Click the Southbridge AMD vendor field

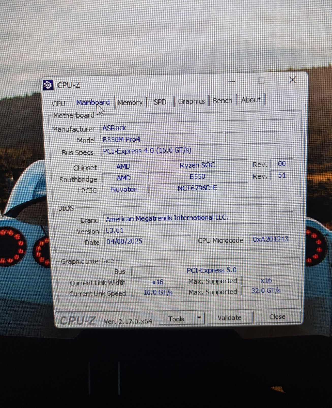124,178
